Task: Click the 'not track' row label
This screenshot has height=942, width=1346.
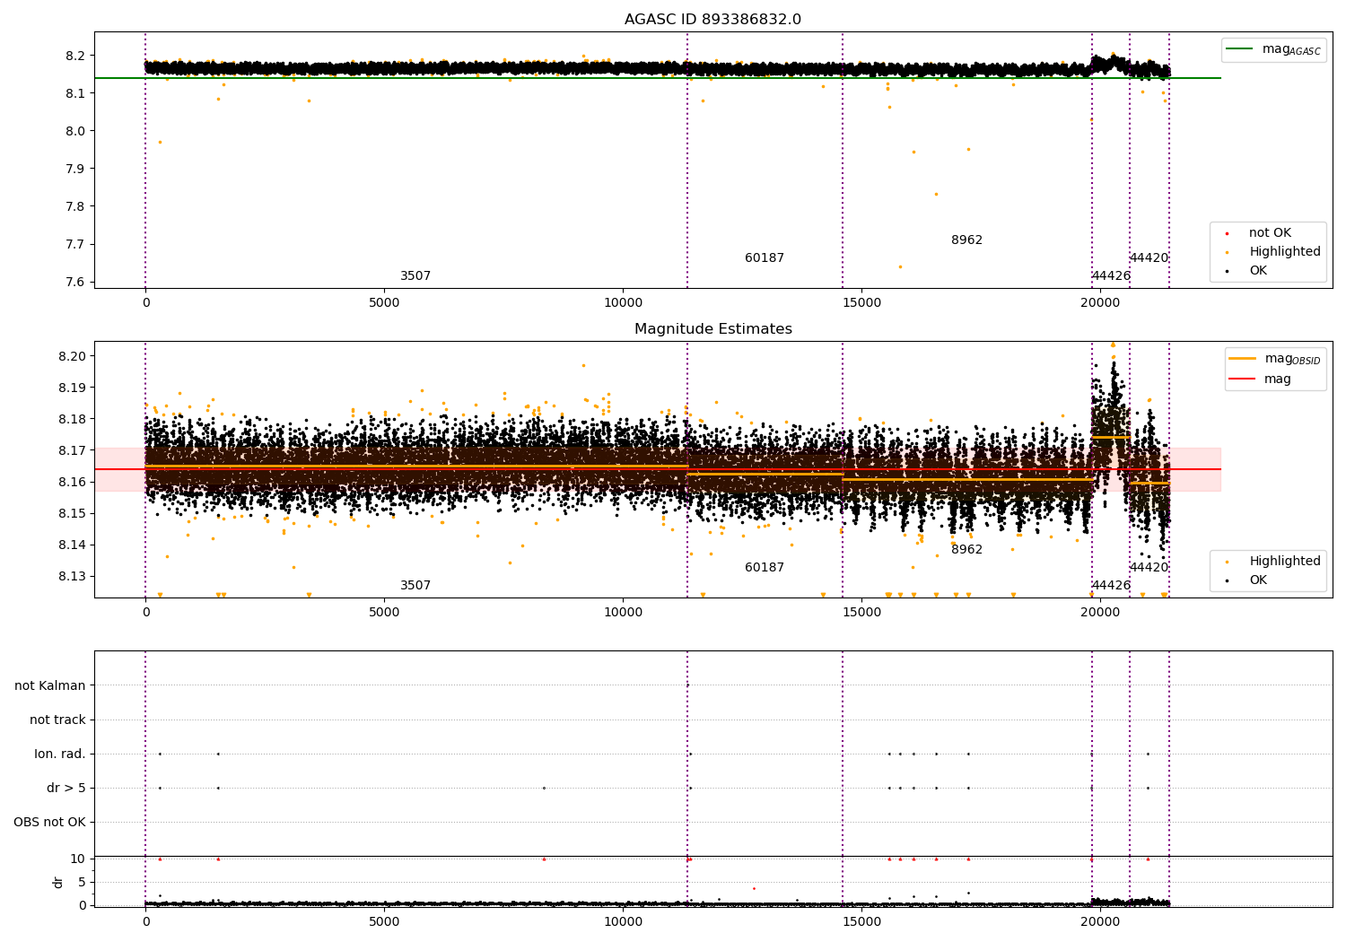Action: [57, 720]
